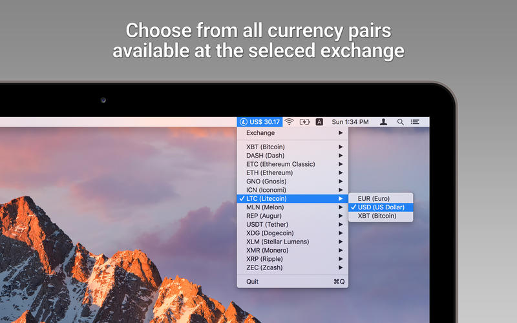
Task: Click the user account icon in menu bar
Action: click(384, 121)
